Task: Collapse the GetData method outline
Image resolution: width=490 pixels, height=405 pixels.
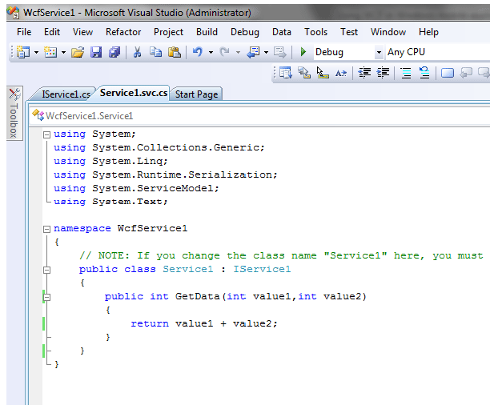Action: 46,297
